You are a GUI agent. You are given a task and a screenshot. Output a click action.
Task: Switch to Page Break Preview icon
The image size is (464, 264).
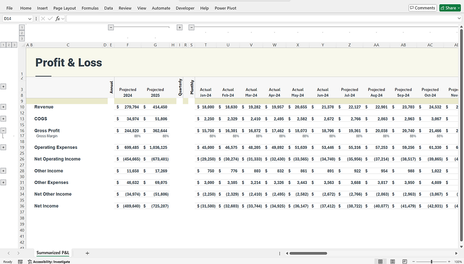click(404, 262)
